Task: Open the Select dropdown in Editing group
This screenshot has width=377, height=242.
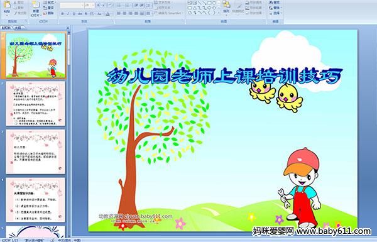Action: (x=275, y=13)
